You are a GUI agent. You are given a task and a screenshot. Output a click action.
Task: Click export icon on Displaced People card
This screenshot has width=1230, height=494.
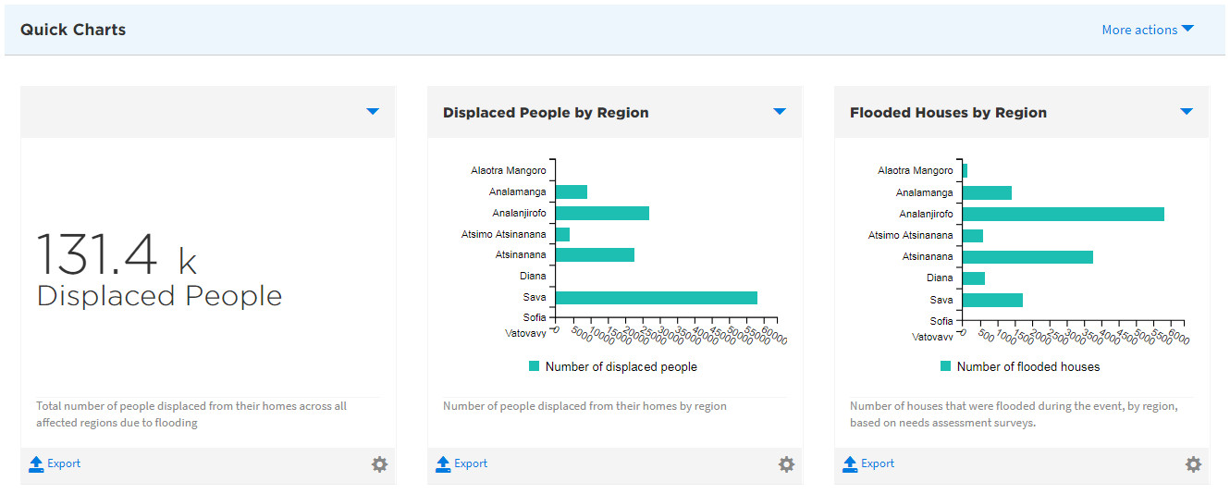[36, 464]
